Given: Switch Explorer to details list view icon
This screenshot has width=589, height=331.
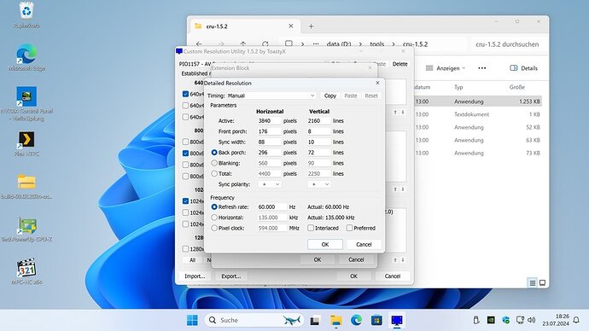Looking at the screenshot, I should click(533, 283).
